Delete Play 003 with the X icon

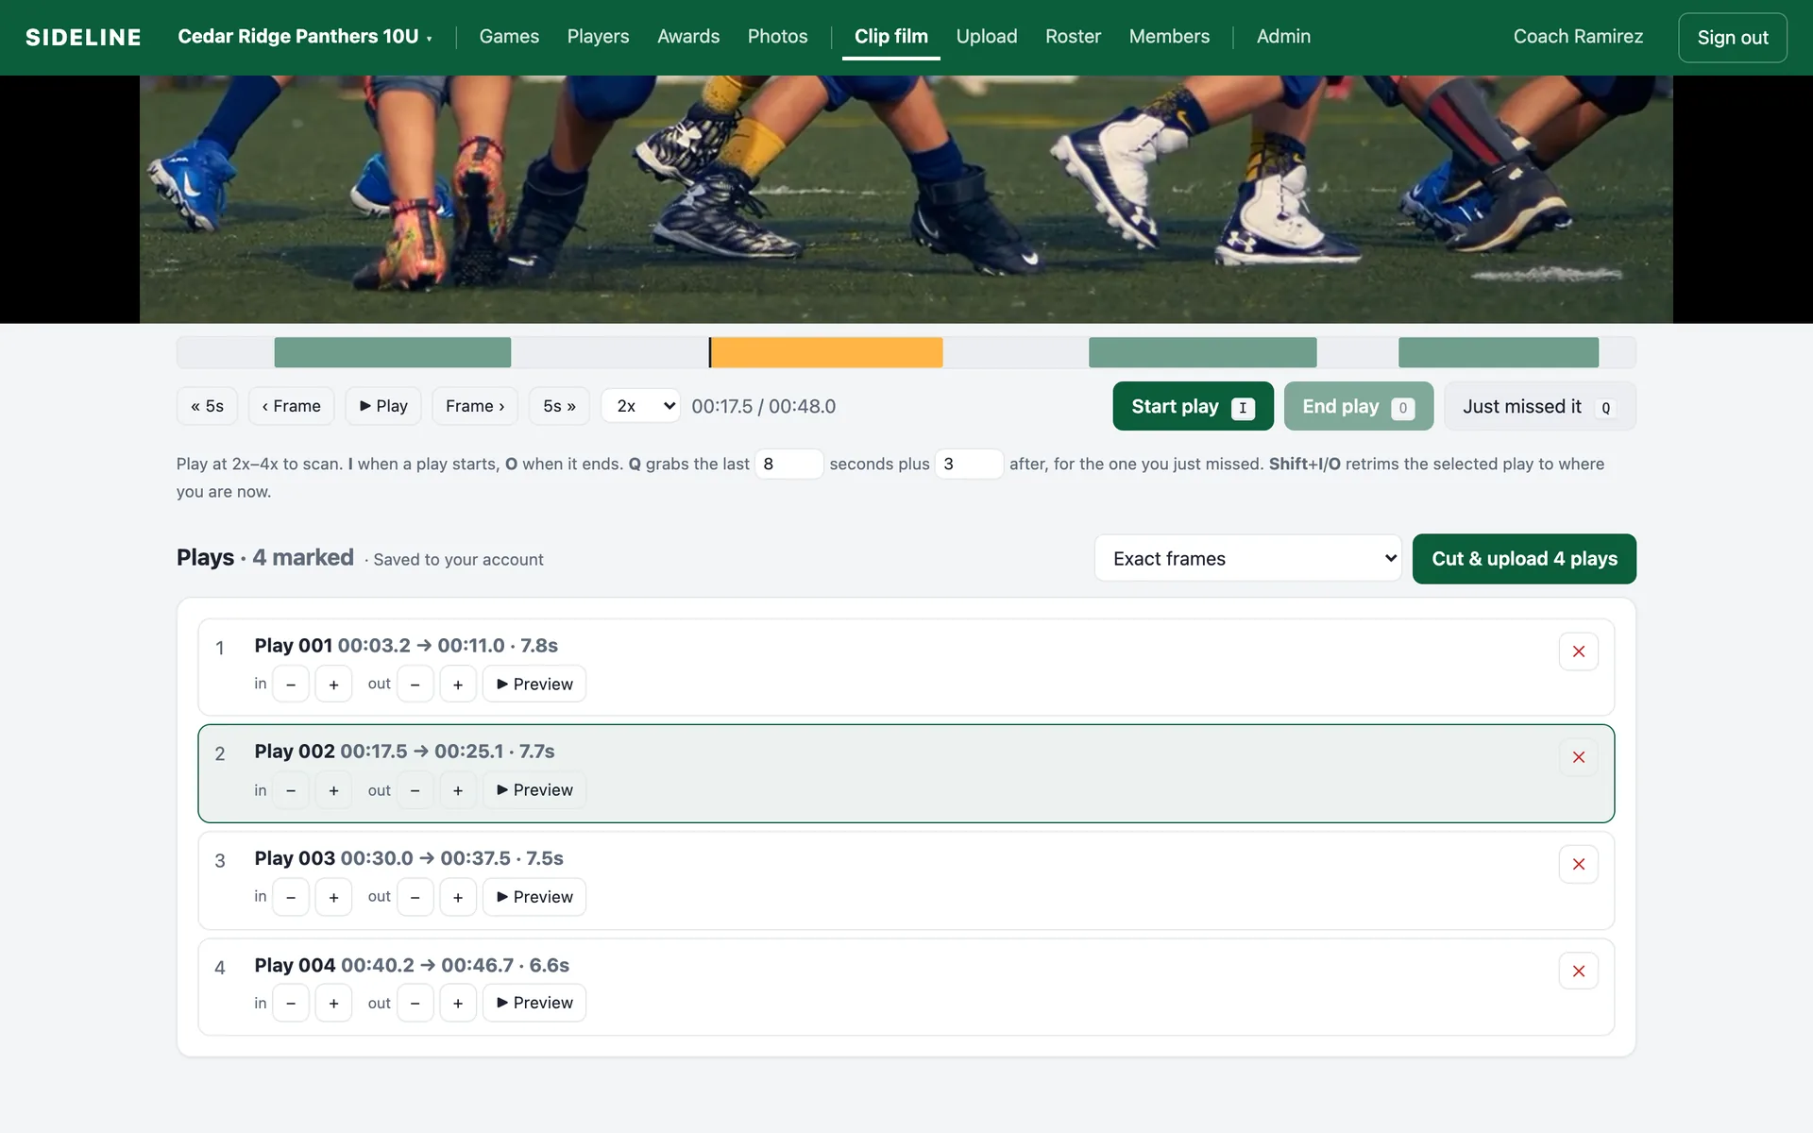1578,864
